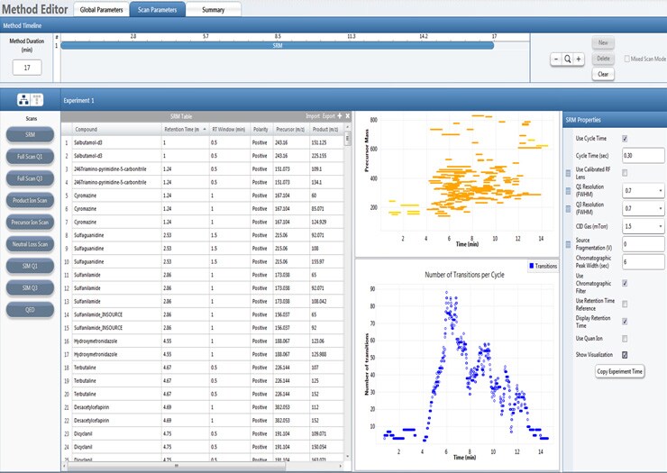This screenshot has width=667, height=473.
Task: Select the SIM Q1 scan button
Action: click(x=30, y=266)
